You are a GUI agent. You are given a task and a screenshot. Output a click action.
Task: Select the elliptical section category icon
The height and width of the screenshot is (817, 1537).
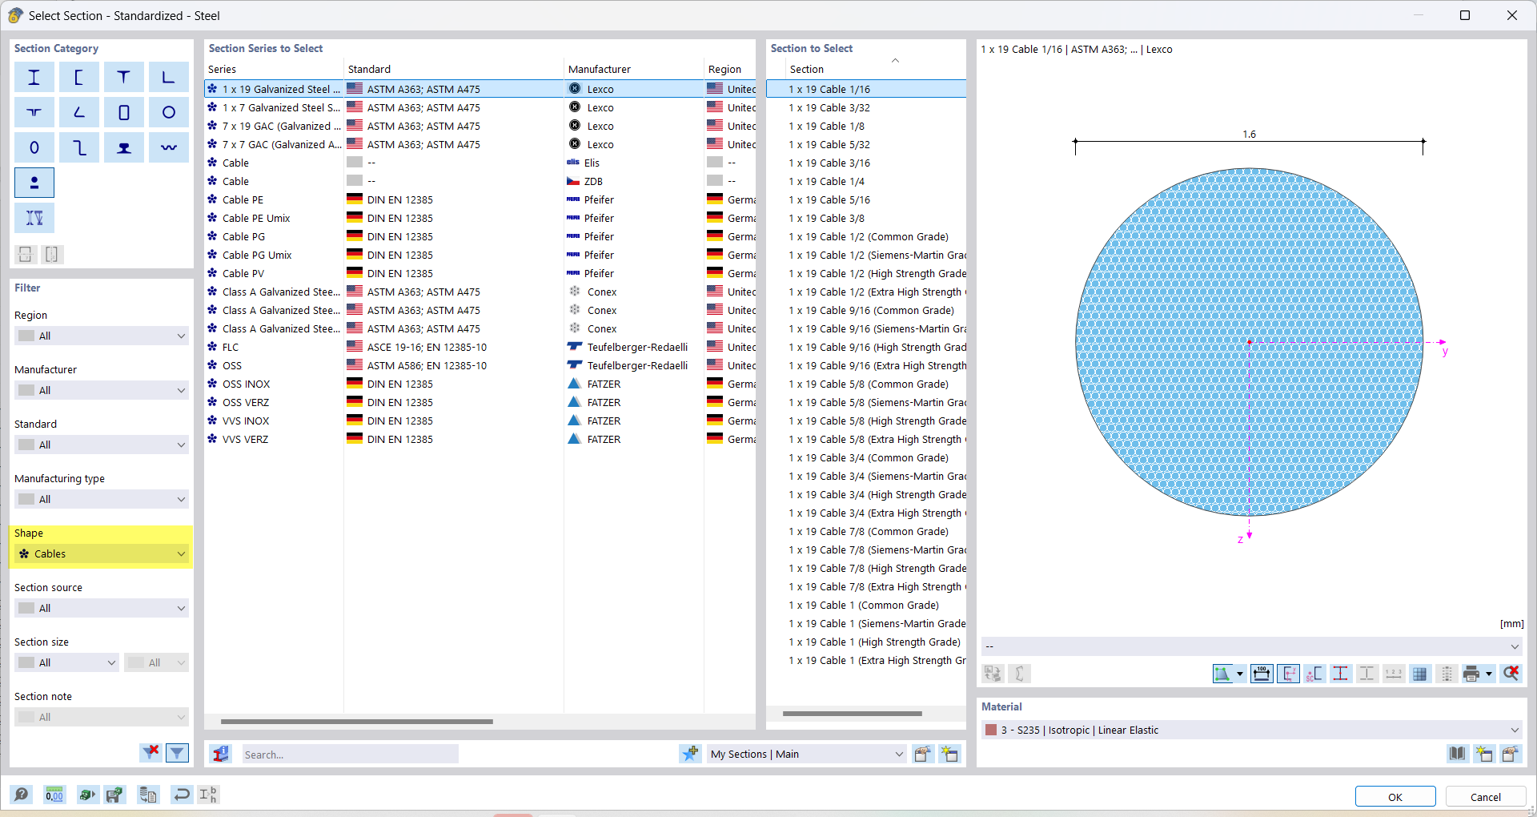click(34, 148)
